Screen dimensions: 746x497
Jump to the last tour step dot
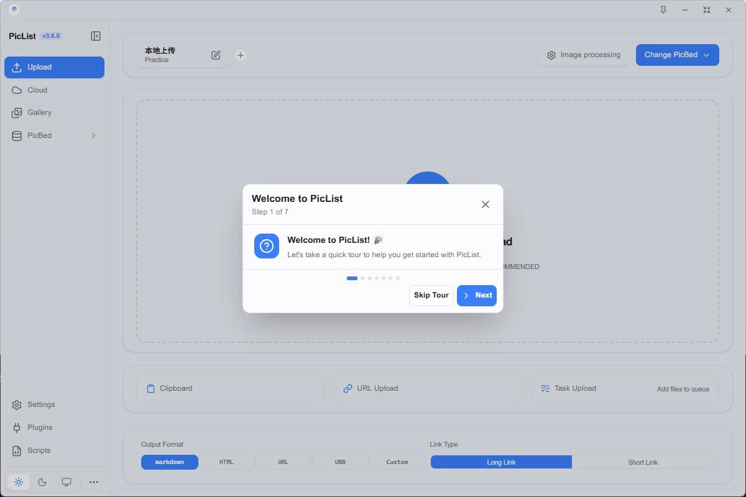tap(398, 278)
